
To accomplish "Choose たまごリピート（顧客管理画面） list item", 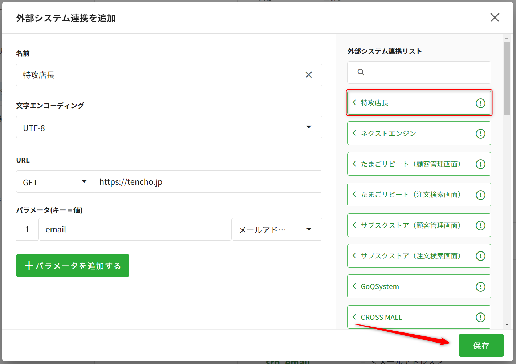I will point(410,164).
